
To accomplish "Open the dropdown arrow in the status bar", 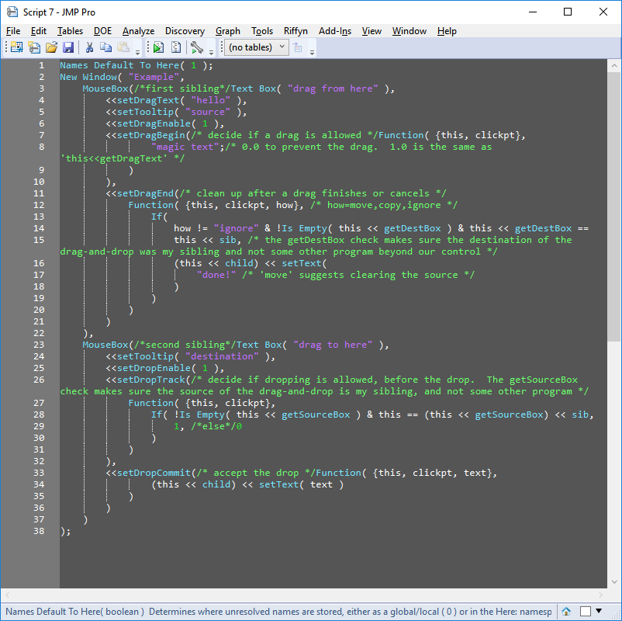I will tap(598, 611).
